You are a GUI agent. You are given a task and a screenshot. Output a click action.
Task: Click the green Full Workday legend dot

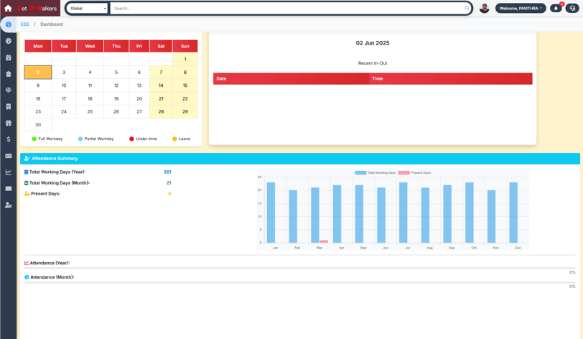[x=34, y=139]
